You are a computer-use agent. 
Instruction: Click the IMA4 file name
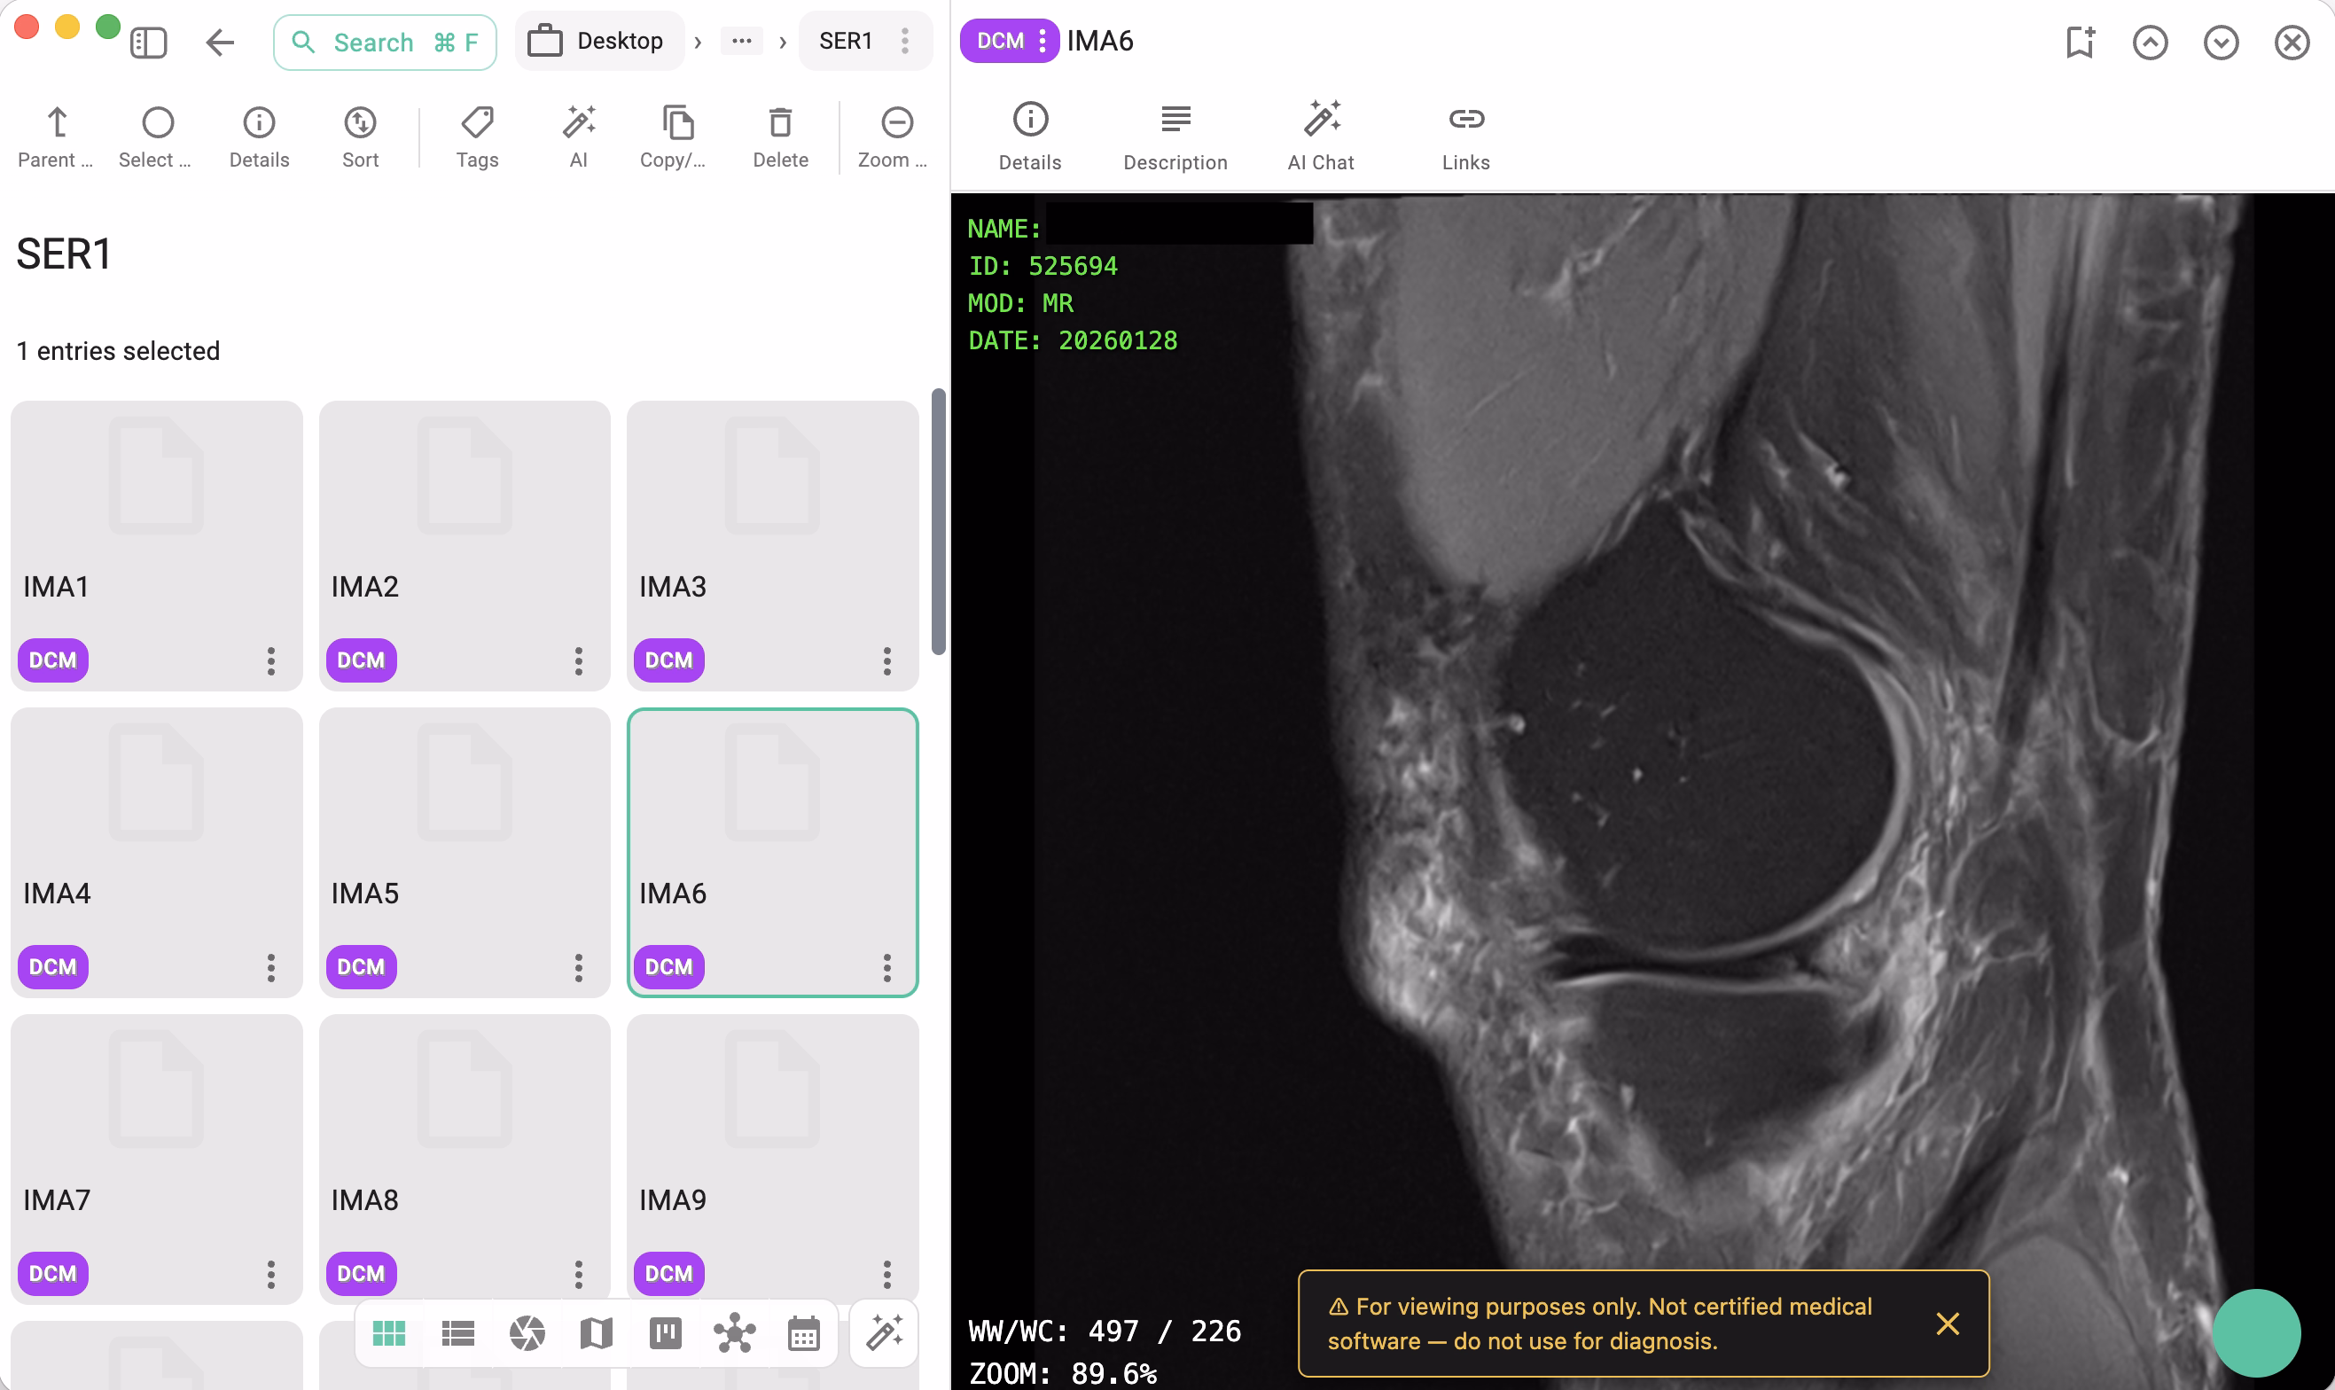point(56,894)
